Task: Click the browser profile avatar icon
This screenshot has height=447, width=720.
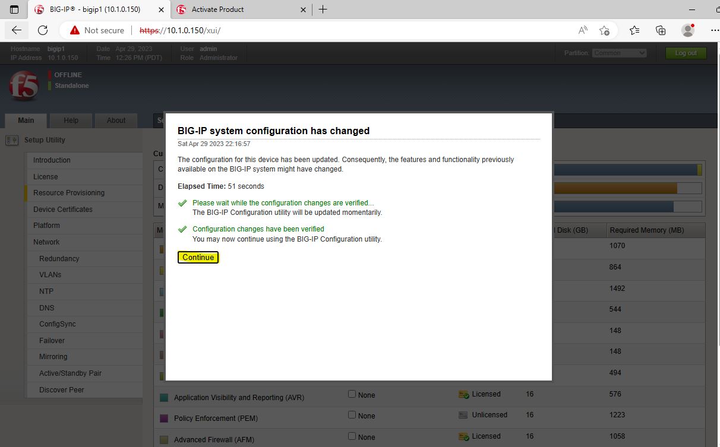Action: coord(688,30)
